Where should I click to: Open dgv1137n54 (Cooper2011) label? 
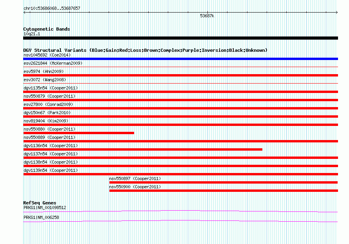tap(51, 154)
